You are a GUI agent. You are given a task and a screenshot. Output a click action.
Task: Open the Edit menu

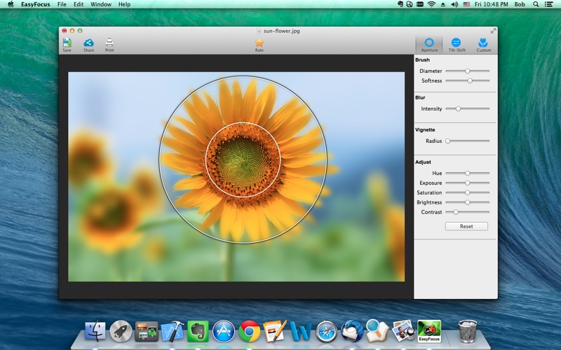pos(79,4)
